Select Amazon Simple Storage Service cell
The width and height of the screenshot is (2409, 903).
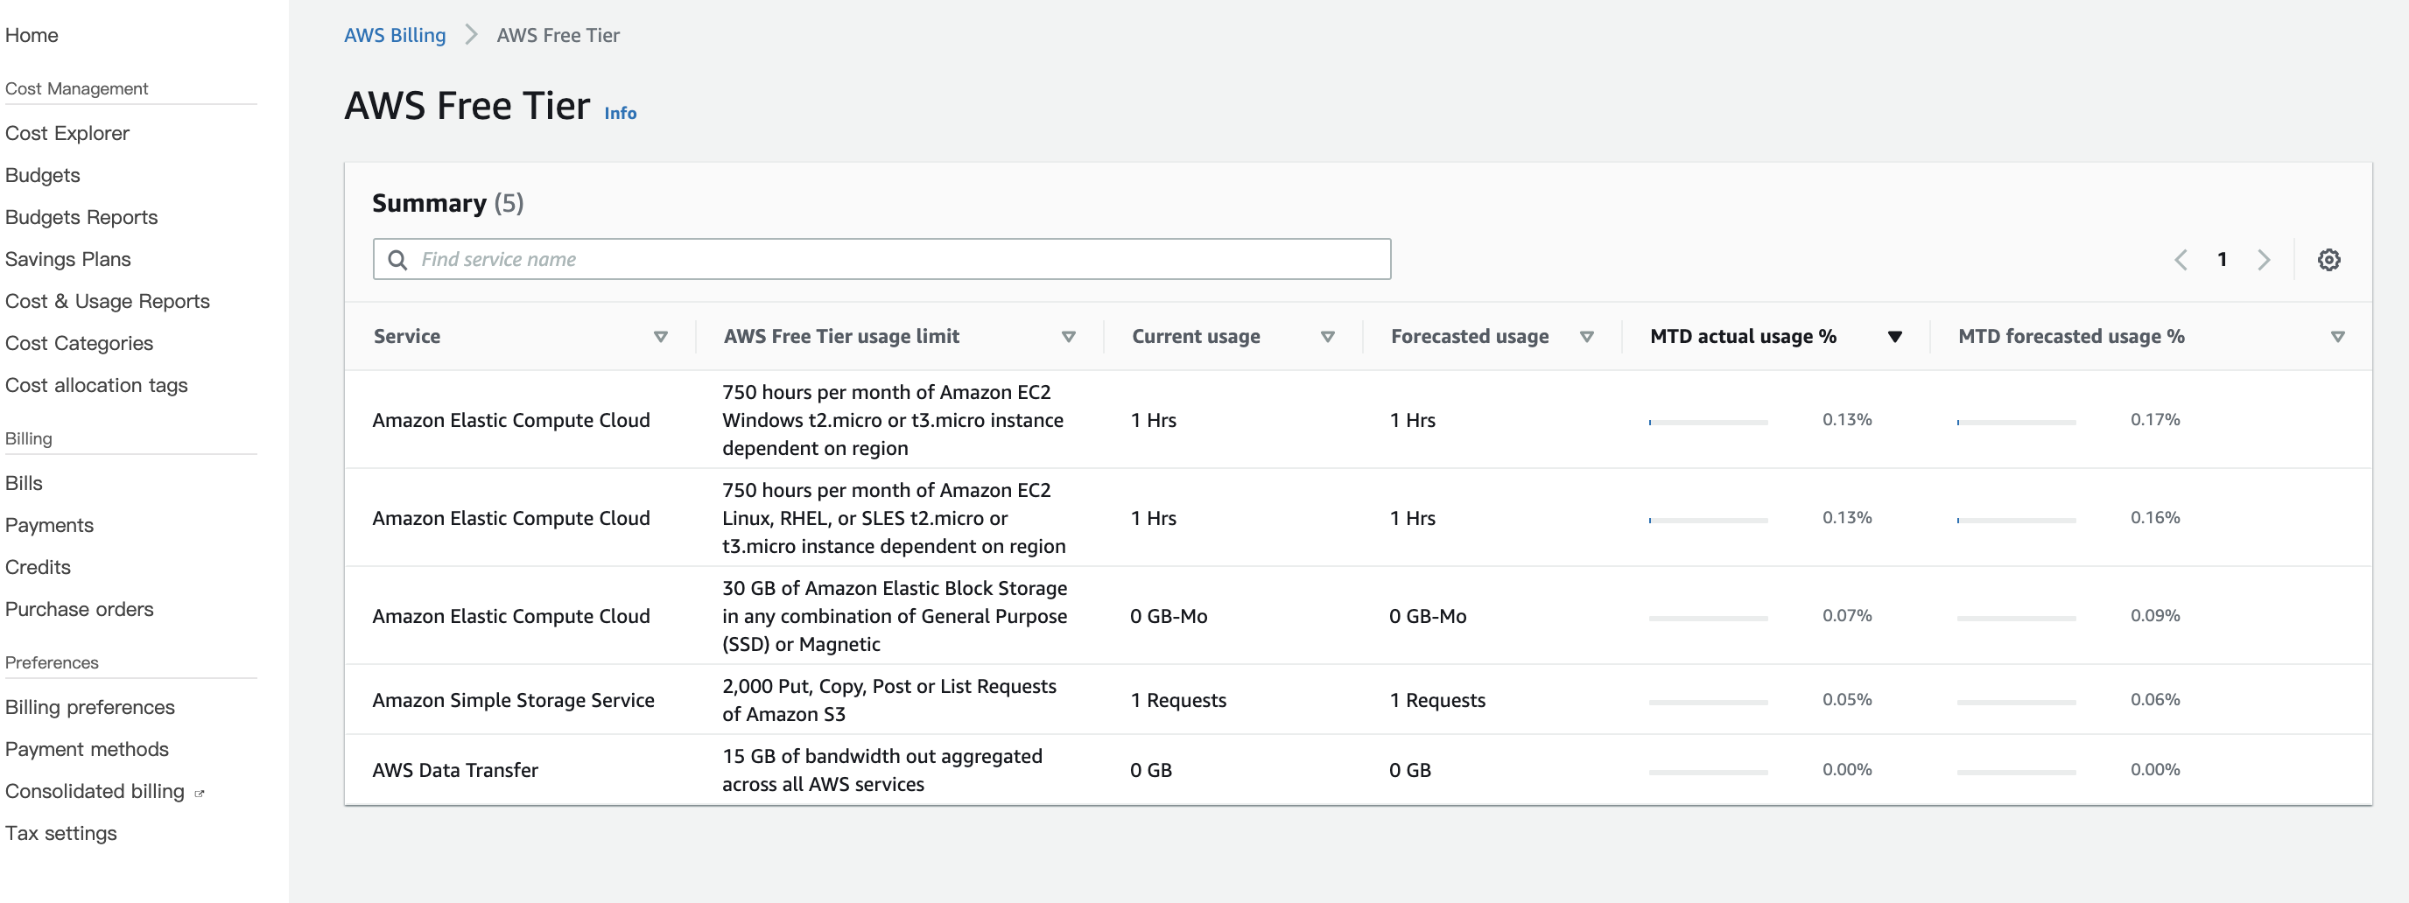point(514,701)
